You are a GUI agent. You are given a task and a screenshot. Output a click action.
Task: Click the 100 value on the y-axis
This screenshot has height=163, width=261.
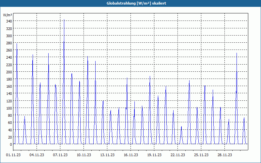click(x=9, y=108)
